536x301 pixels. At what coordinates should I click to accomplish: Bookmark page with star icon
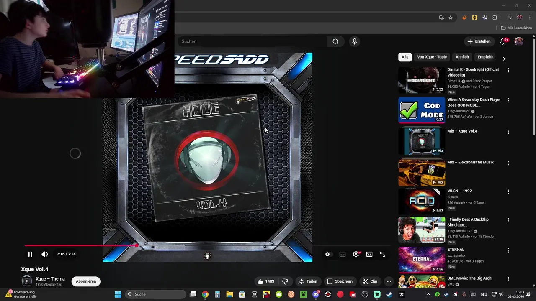tap(451, 18)
